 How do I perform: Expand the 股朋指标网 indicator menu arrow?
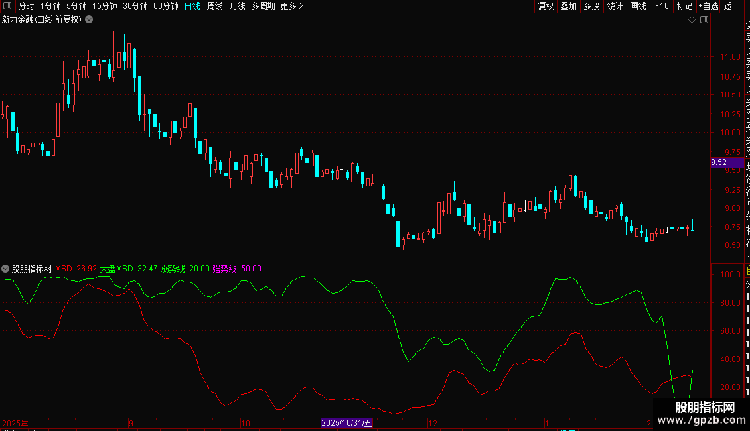pos(6,269)
